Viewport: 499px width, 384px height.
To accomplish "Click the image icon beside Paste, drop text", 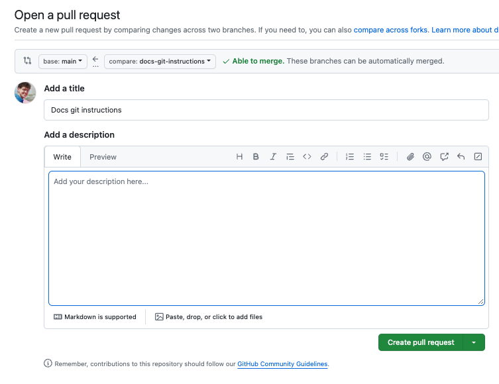I will click(x=159, y=316).
